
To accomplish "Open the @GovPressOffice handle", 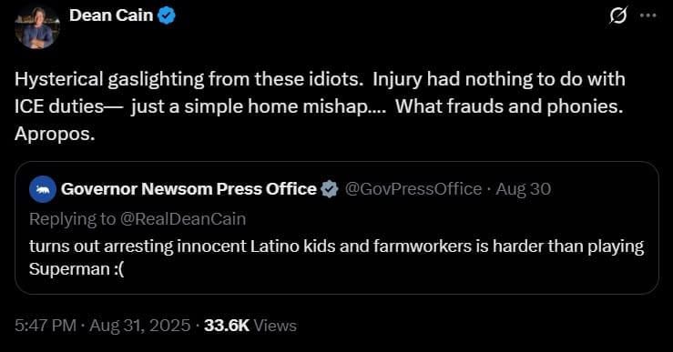I will pos(413,189).
